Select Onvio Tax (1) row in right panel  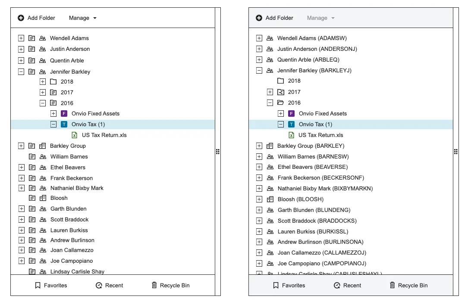[x=351, y=124]
